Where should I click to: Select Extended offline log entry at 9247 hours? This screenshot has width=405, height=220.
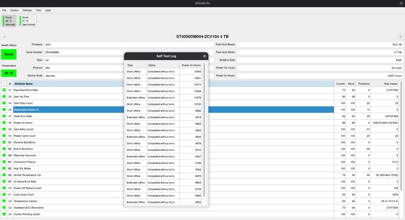click(x=164, y=156)
